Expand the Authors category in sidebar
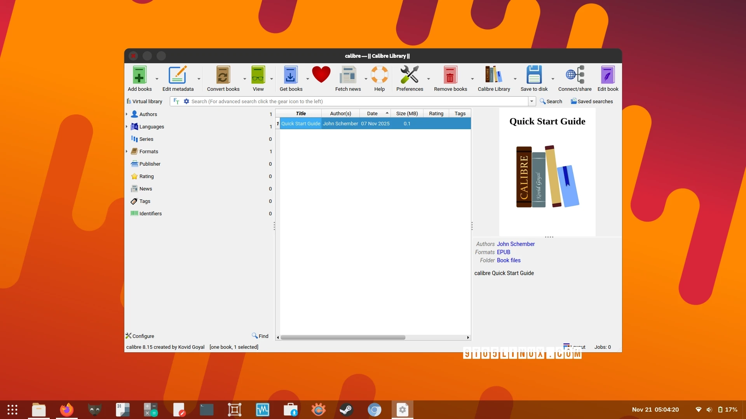The height and width of the screenshot is (419, 746). coord(127,114)
